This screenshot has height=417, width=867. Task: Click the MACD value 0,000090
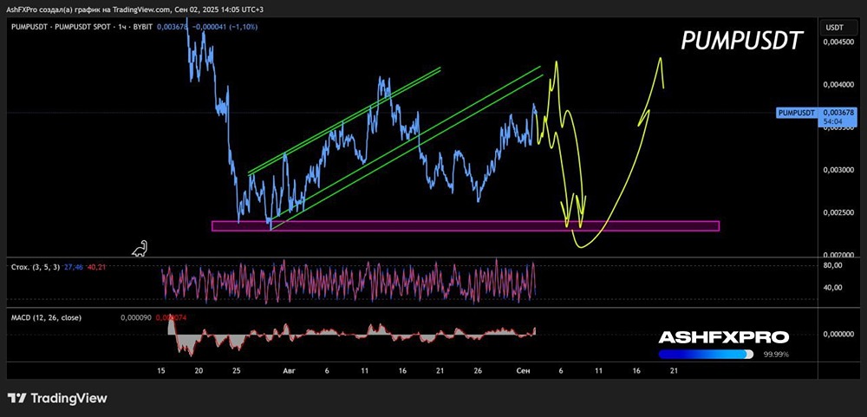click(136, 318)
